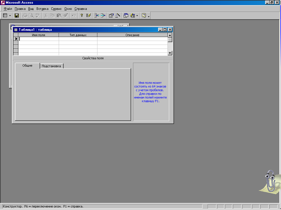Switch to the Подстановка tab
The width and height of the screenshot is (281, 210).
coord(51,66)
